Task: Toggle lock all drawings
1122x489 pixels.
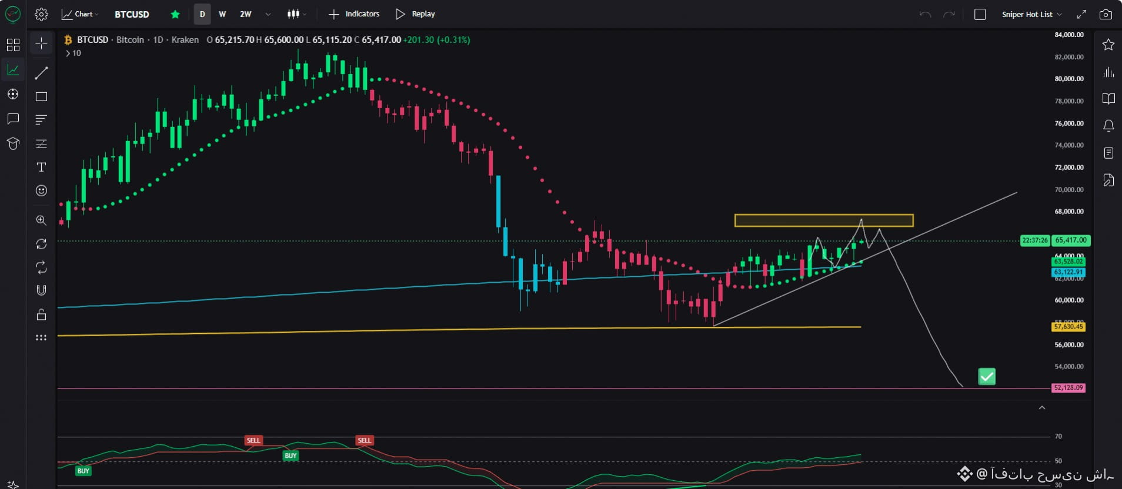Action: (x=41, y=314)
